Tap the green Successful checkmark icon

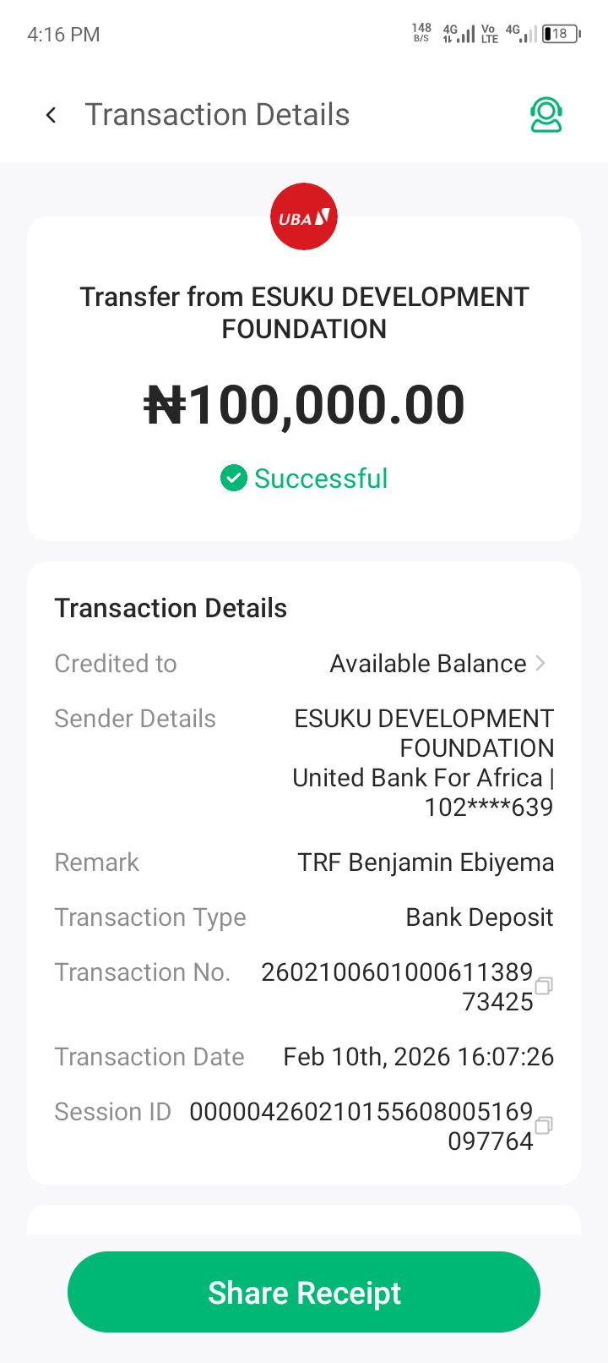point(233,478)
